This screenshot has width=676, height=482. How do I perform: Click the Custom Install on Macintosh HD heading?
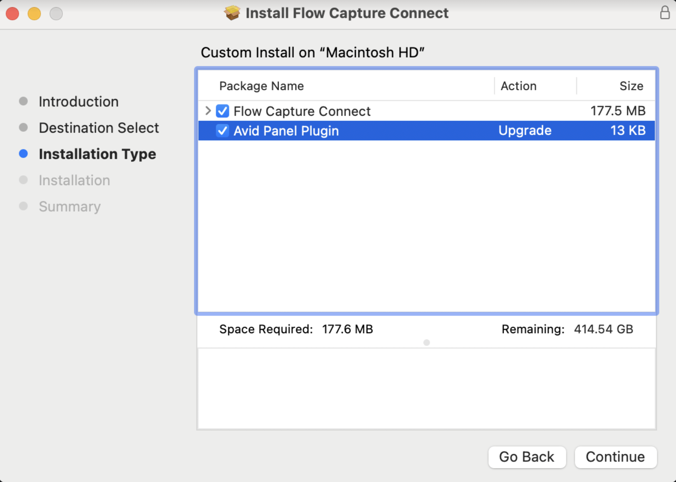pyautogui.click(x=312, y=52)
